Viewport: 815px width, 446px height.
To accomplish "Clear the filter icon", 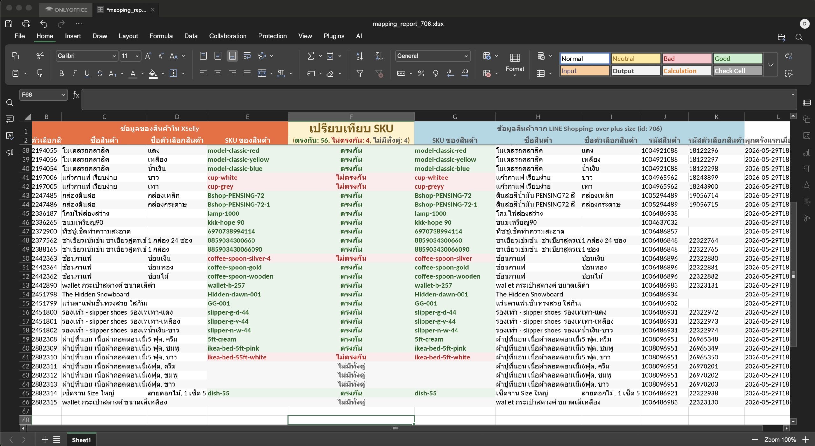I will point(379,73).
